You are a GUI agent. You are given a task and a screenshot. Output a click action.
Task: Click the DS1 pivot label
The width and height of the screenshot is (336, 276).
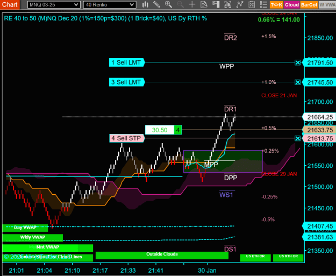coord(230,249)
